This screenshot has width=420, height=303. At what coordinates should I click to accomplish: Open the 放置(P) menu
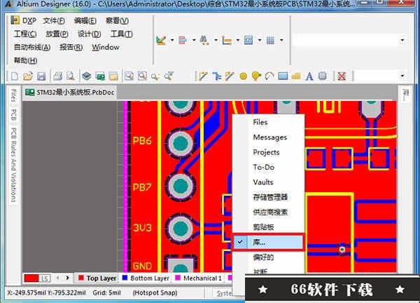tap(57, 34)
